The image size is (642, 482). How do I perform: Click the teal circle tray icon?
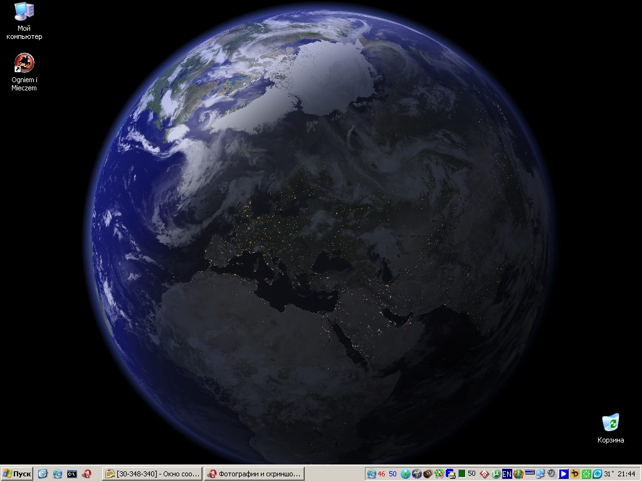(597, 474)
